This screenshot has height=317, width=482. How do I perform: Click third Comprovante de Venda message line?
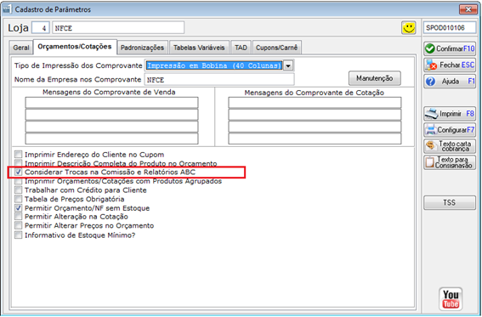(111, 127)
